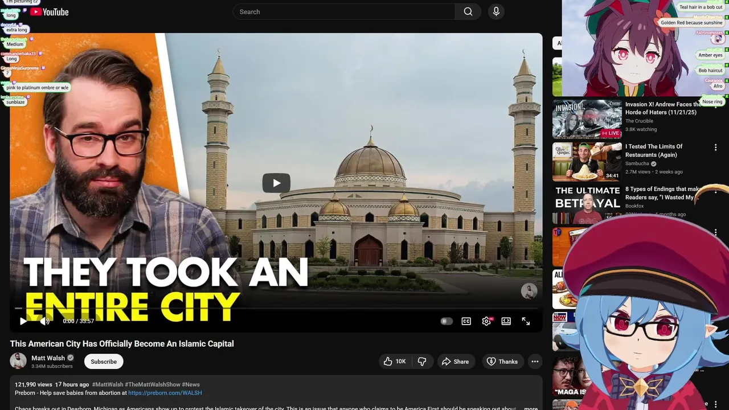Click the Bookfox channel name
The height and width of the screenshot is (410, 729).
[x=634, y=206]
